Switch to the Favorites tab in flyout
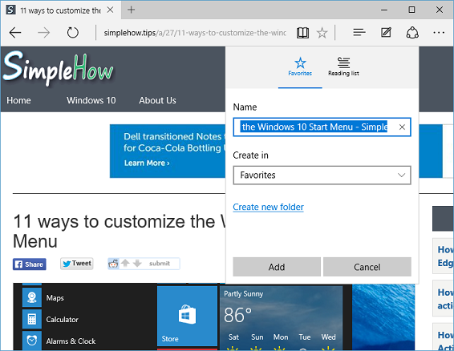This screenshot has height=351, width=454. [300, 67]
